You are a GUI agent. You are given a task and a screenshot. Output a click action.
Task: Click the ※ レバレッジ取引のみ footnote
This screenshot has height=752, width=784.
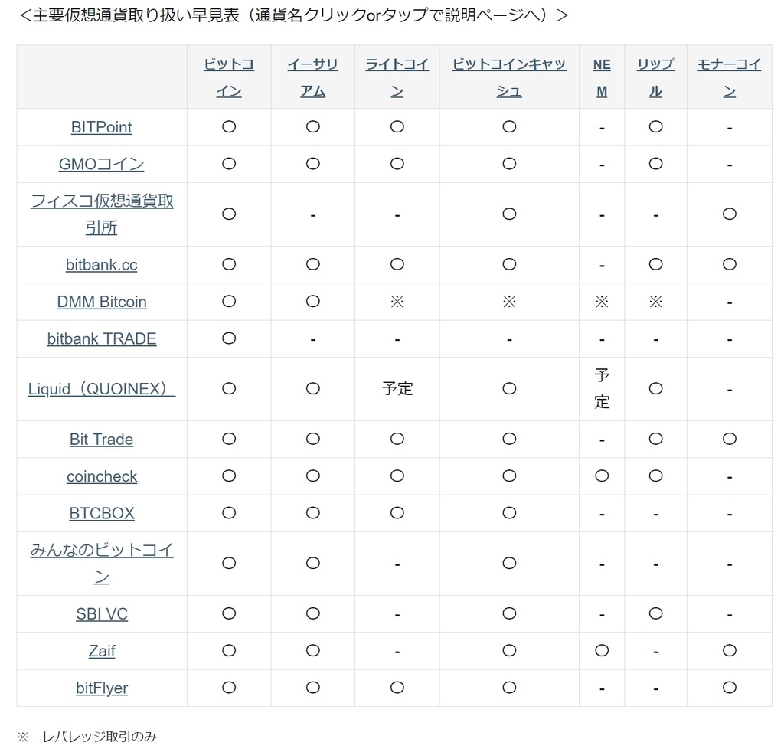click(x=87, y=737)
